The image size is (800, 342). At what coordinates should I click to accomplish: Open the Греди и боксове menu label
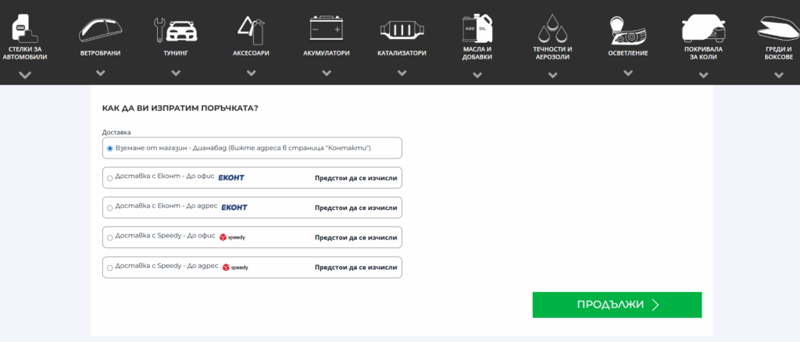click(778, 53)
